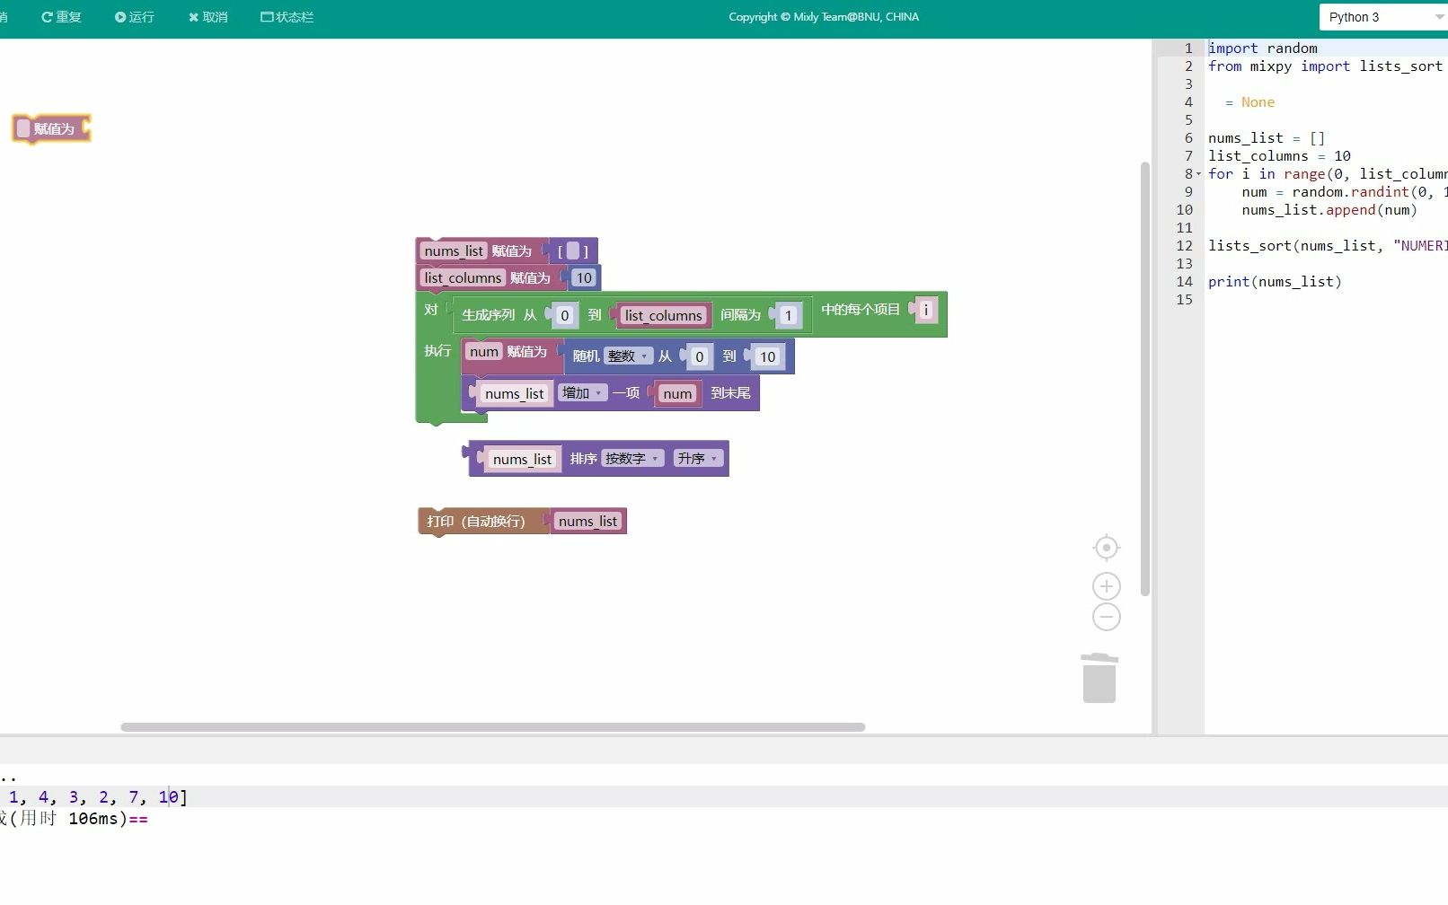Click the workspace horizontal scrollbar
The width and height of the screenshot is (1448, 905).
point(492,727)
